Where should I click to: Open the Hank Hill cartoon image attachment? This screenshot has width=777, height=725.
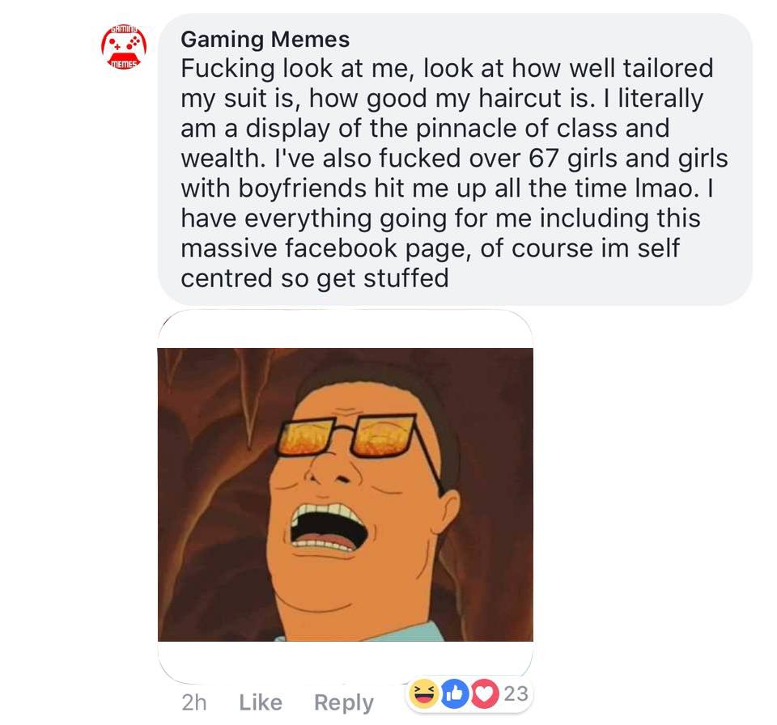coord(346,495)
